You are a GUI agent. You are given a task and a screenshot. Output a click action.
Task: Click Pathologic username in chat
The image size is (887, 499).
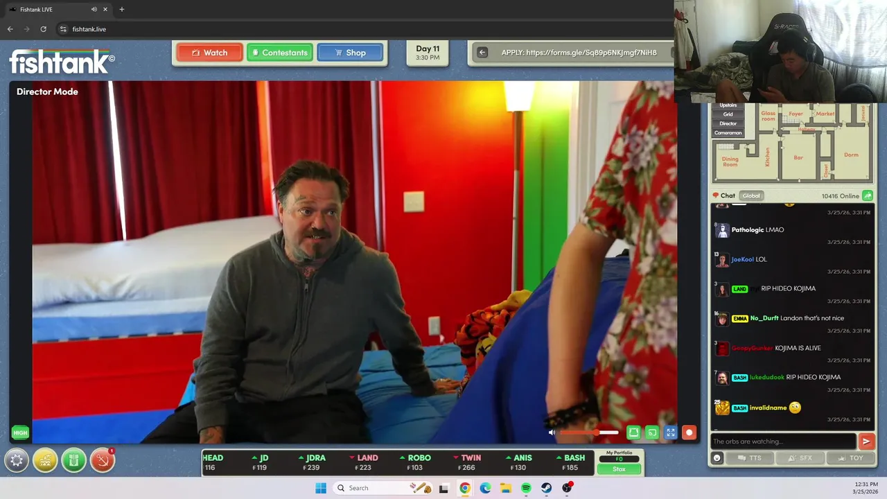tap(747, 229)
